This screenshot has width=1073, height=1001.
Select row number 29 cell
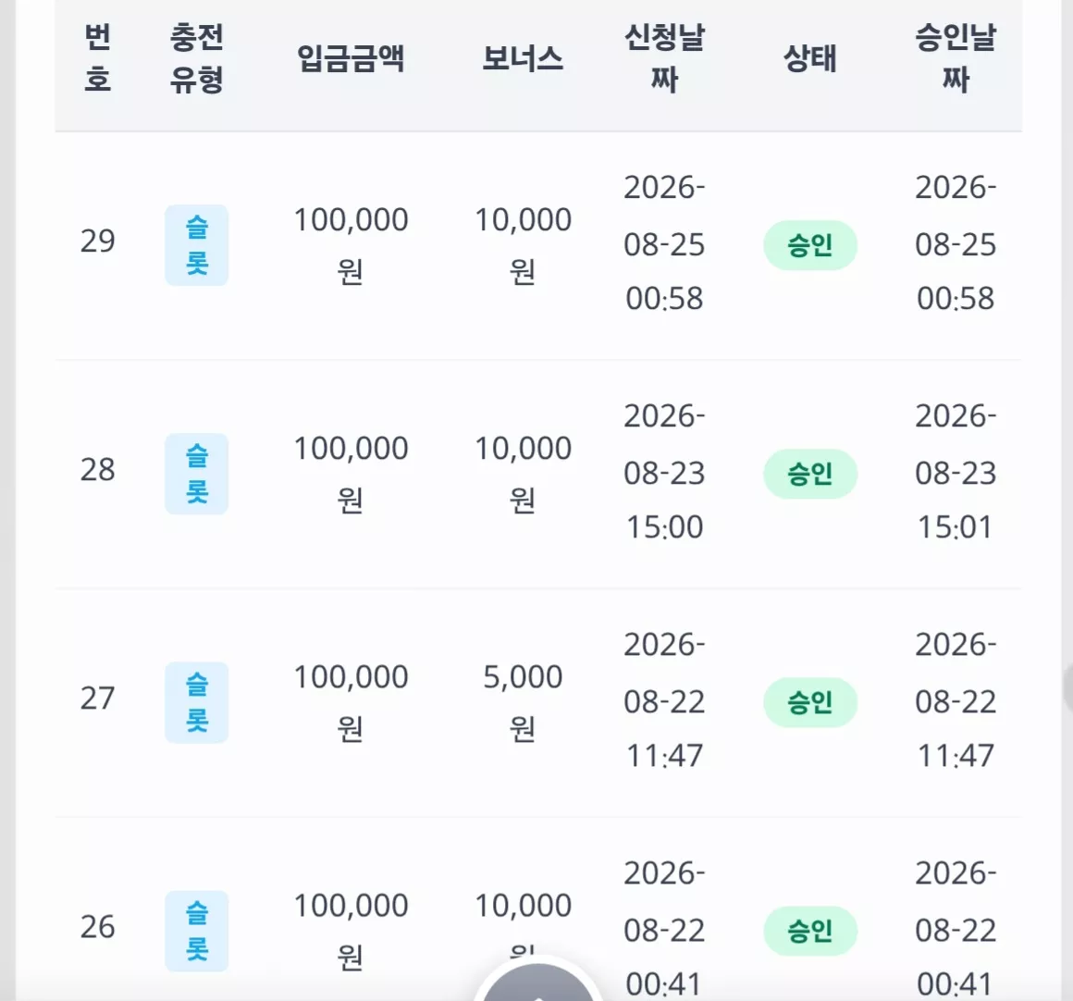[x=97, y=241]
